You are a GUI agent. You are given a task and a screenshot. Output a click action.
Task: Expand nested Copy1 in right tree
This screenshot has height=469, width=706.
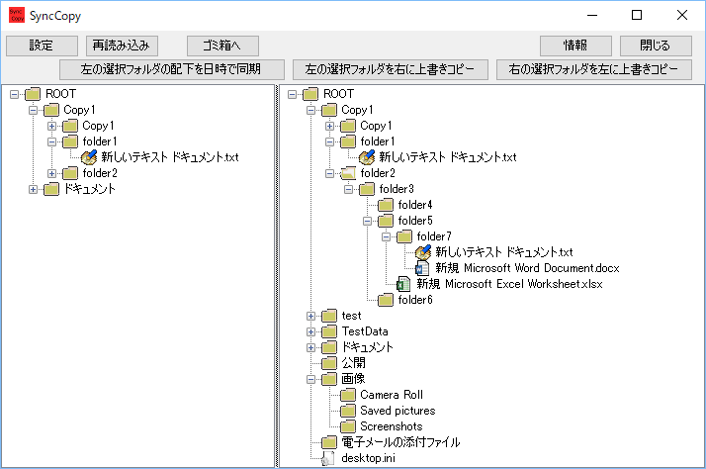pos(330,126)
